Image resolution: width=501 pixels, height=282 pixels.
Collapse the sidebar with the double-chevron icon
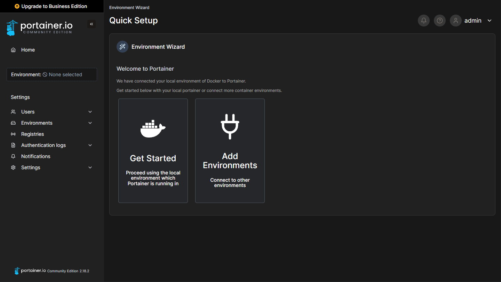[x=92, y=24]
